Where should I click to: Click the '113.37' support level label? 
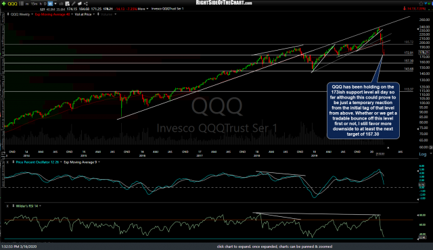[x=409, y=89]
